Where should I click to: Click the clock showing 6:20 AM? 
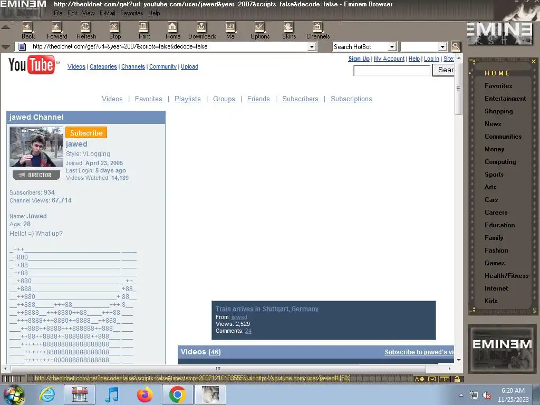coord(513,391)
